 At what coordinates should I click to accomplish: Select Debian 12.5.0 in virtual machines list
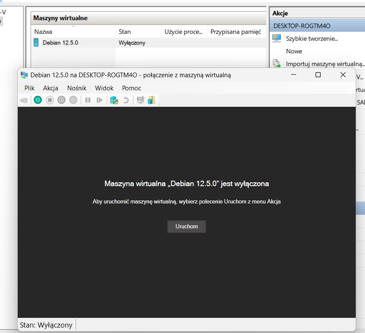click(60, 43)
